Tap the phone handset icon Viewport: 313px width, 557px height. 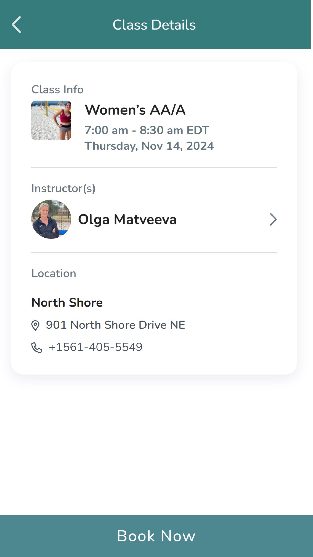(x=37, y=347)
